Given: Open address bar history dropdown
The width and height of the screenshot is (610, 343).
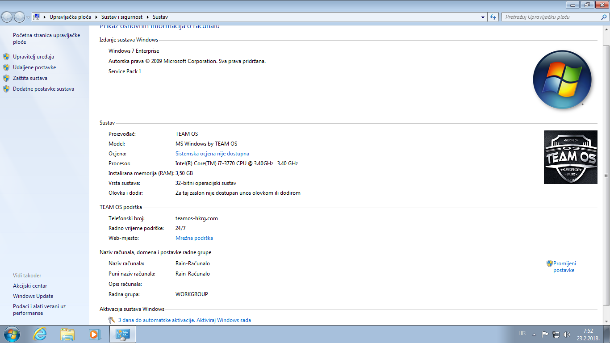Looking at the screenshot, I should tap(483, 17).
